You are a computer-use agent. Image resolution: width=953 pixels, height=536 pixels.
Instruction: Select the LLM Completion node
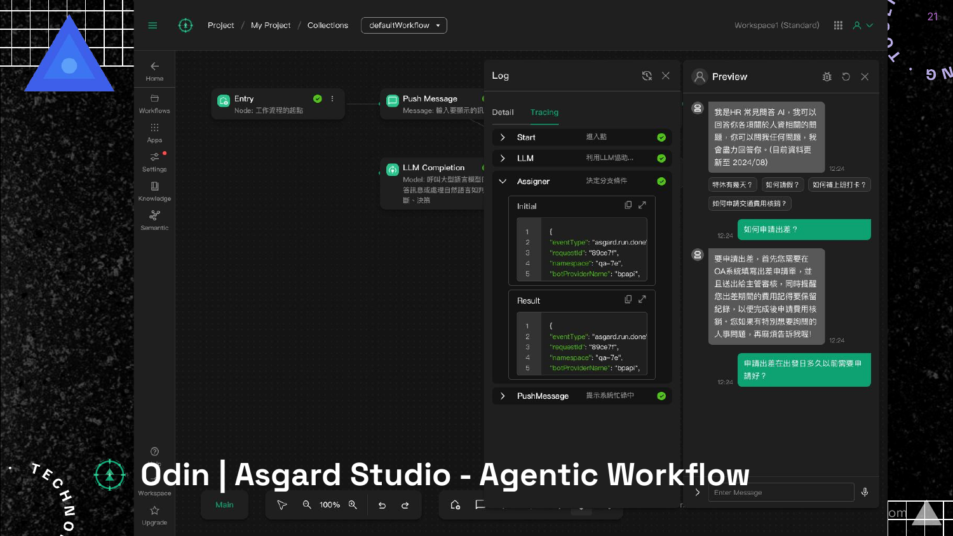[433, 184]
